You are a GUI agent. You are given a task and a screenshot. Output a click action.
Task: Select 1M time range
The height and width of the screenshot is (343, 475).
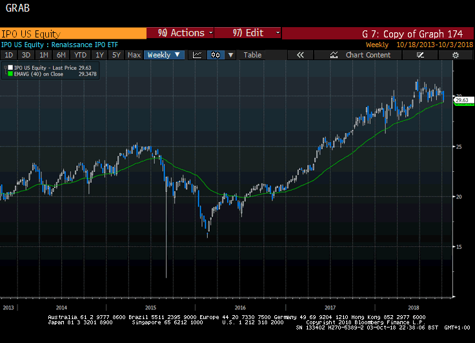click(44, 55)
